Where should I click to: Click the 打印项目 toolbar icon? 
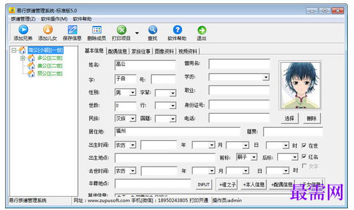click(122, 30)
